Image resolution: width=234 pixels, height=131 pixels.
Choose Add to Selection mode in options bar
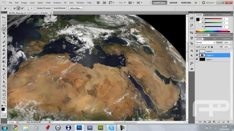point(18,8)
